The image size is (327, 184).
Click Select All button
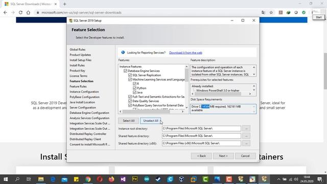128,121
